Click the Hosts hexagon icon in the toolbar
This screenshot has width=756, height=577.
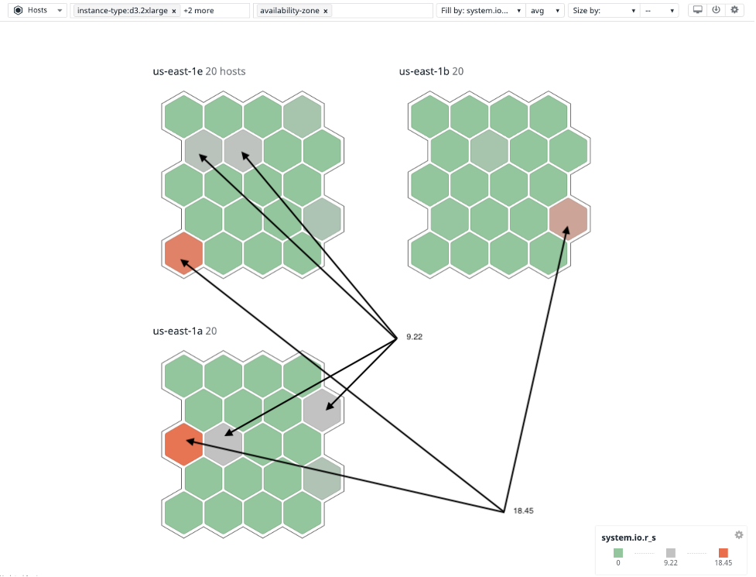17,10
